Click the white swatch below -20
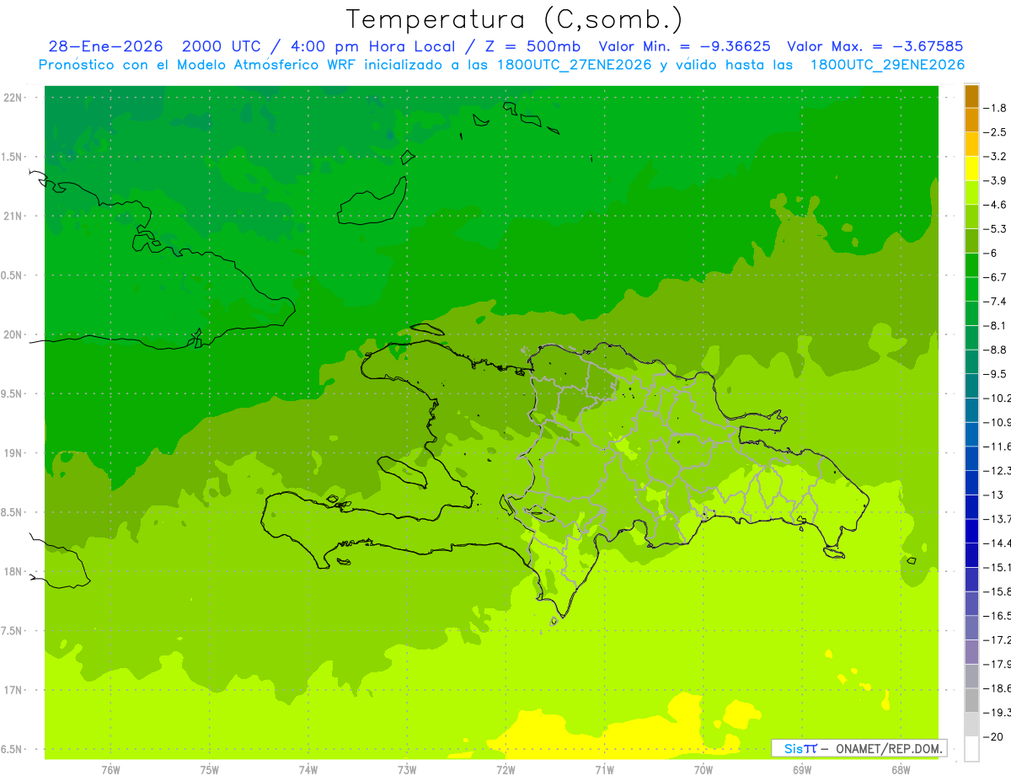 pyautogui.click(x=971, y=749)
